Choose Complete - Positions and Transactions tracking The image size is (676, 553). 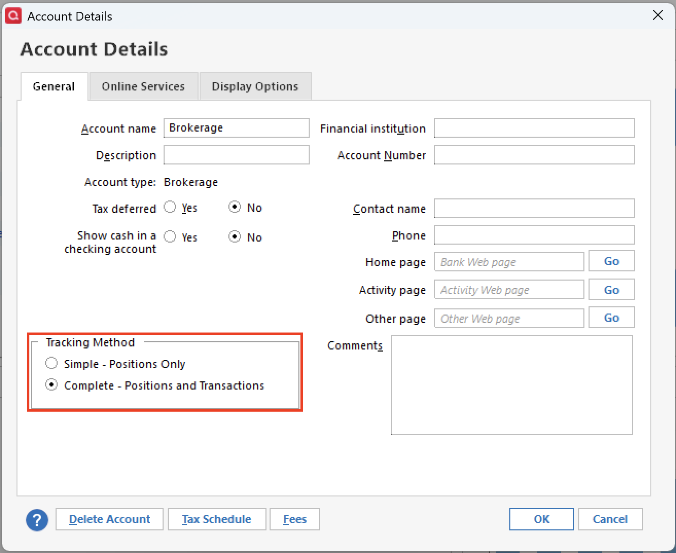point(51,385)
